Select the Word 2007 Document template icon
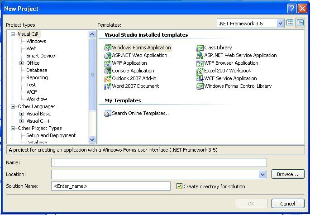The height and width of the screenshot is (215, 310). click(x=108, y=86)
